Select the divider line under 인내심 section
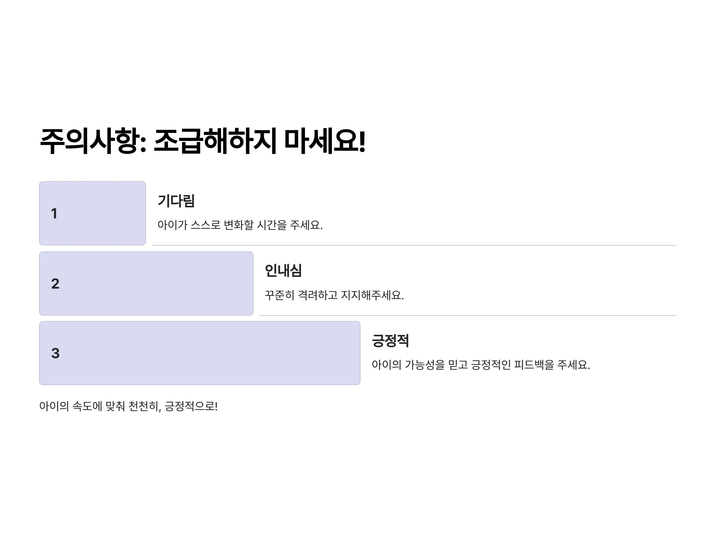Image resolution: width=721 pixels, height=540 pixels. pyautogui.click(x=467, y=315)
